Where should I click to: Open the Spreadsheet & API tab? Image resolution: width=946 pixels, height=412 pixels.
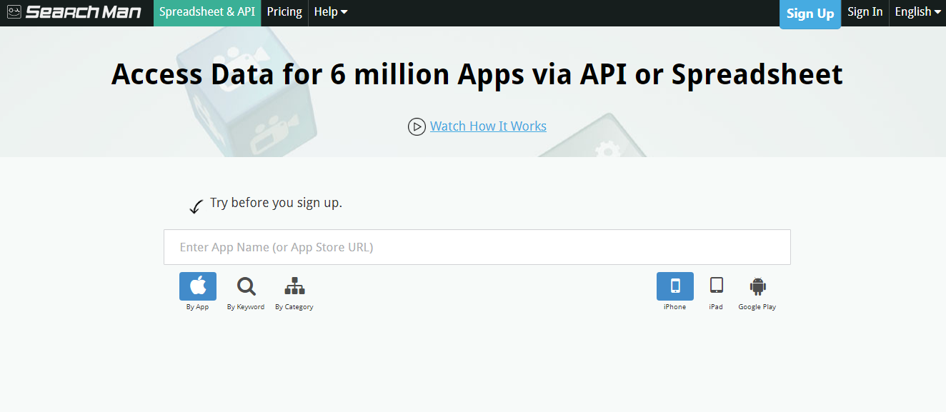207,12
